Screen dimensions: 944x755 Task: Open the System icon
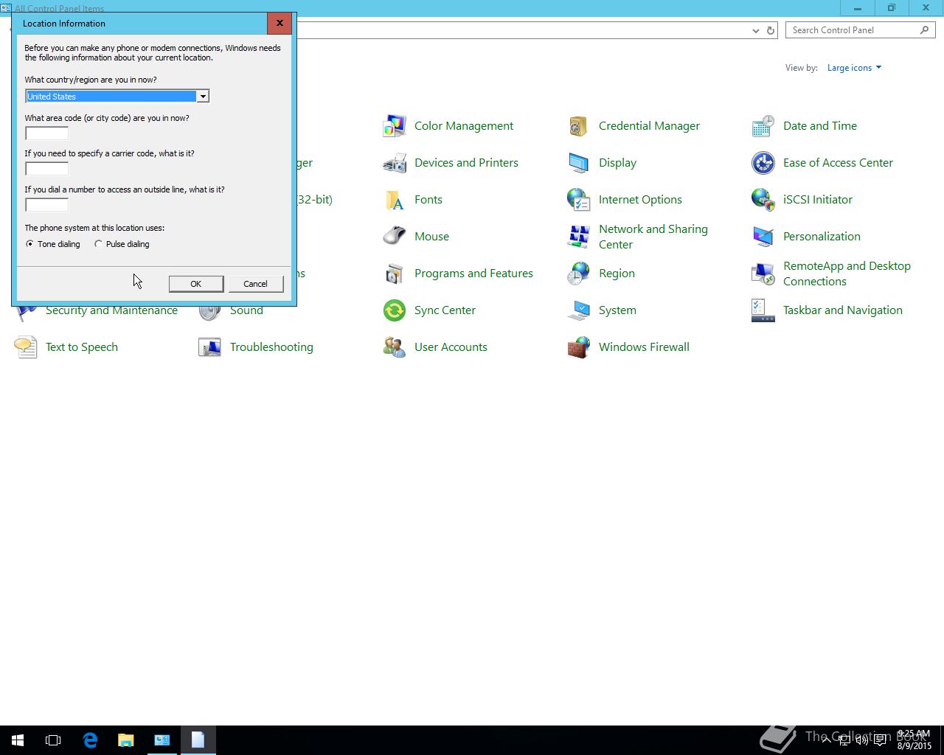tap(579, 310)
